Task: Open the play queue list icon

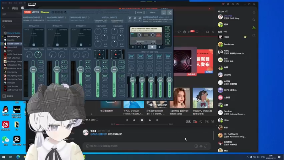Action: click(x=213, y=121)
